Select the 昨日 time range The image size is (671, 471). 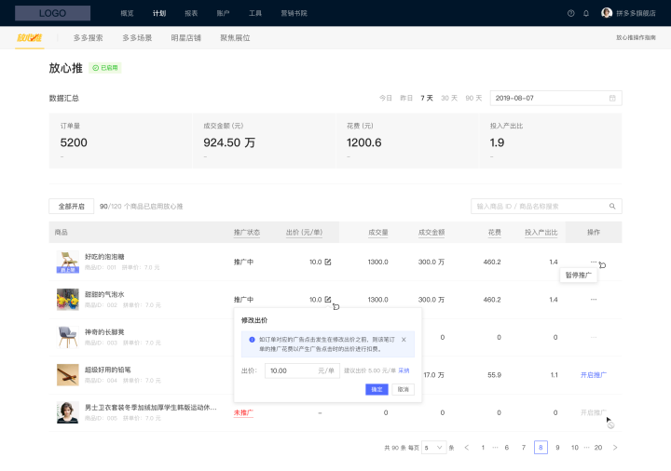click(406, 98)
